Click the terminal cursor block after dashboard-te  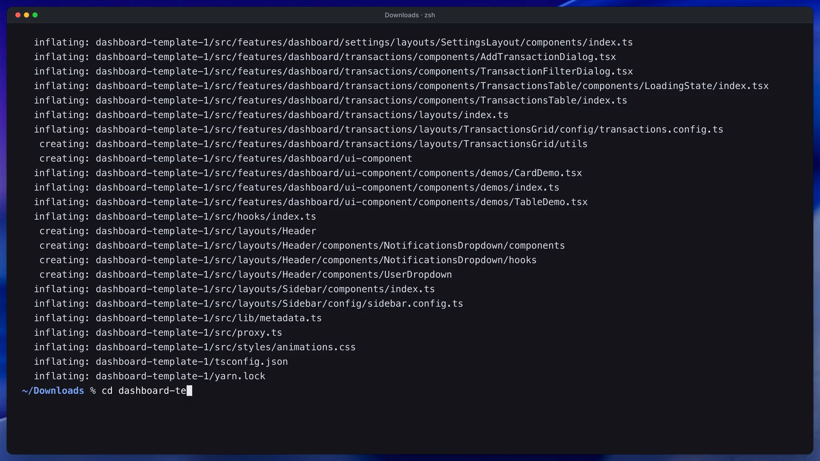coord(190,391)
